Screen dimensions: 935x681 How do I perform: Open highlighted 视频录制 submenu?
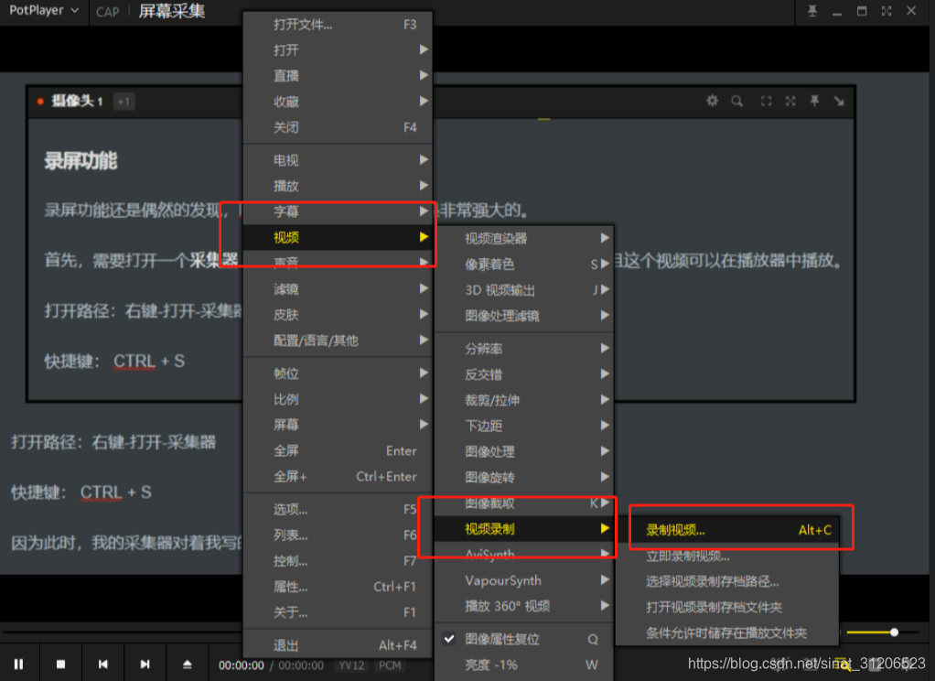tap(524, 529)
